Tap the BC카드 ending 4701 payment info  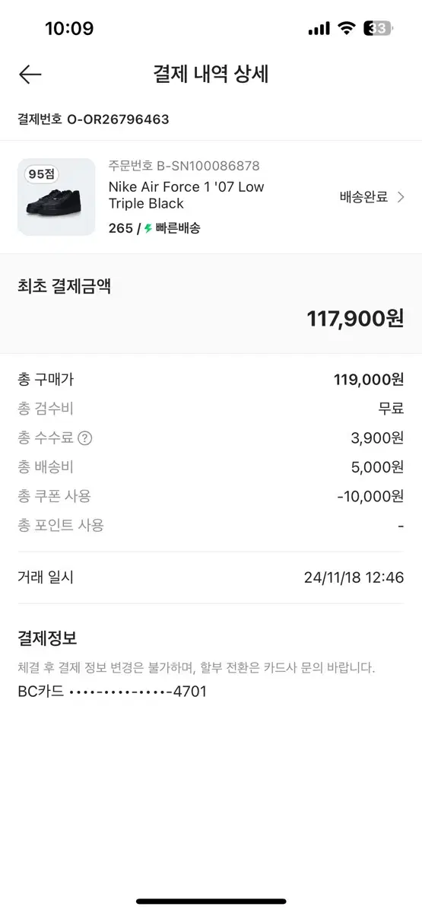pyautogui.click(x=112, y=692)
